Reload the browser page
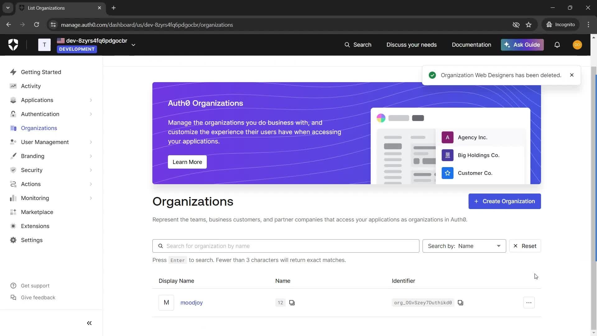Image resolution: width=597 pixels, height=336 pixels. pyautogui.click(x=36, y=25)
